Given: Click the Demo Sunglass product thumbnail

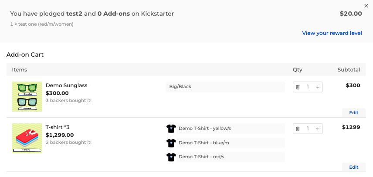Looking at the screenshot, I should point(27,97).
